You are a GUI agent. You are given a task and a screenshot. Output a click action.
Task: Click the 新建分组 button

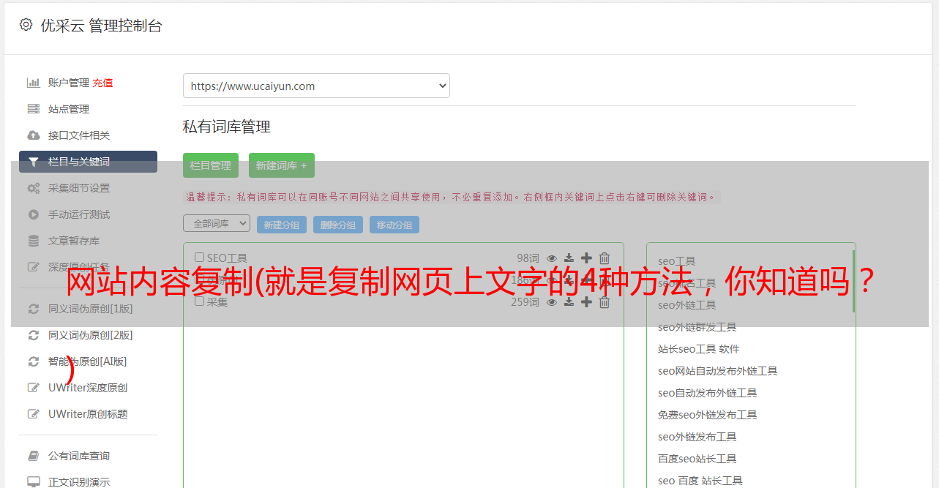click(x=282, y=225)
